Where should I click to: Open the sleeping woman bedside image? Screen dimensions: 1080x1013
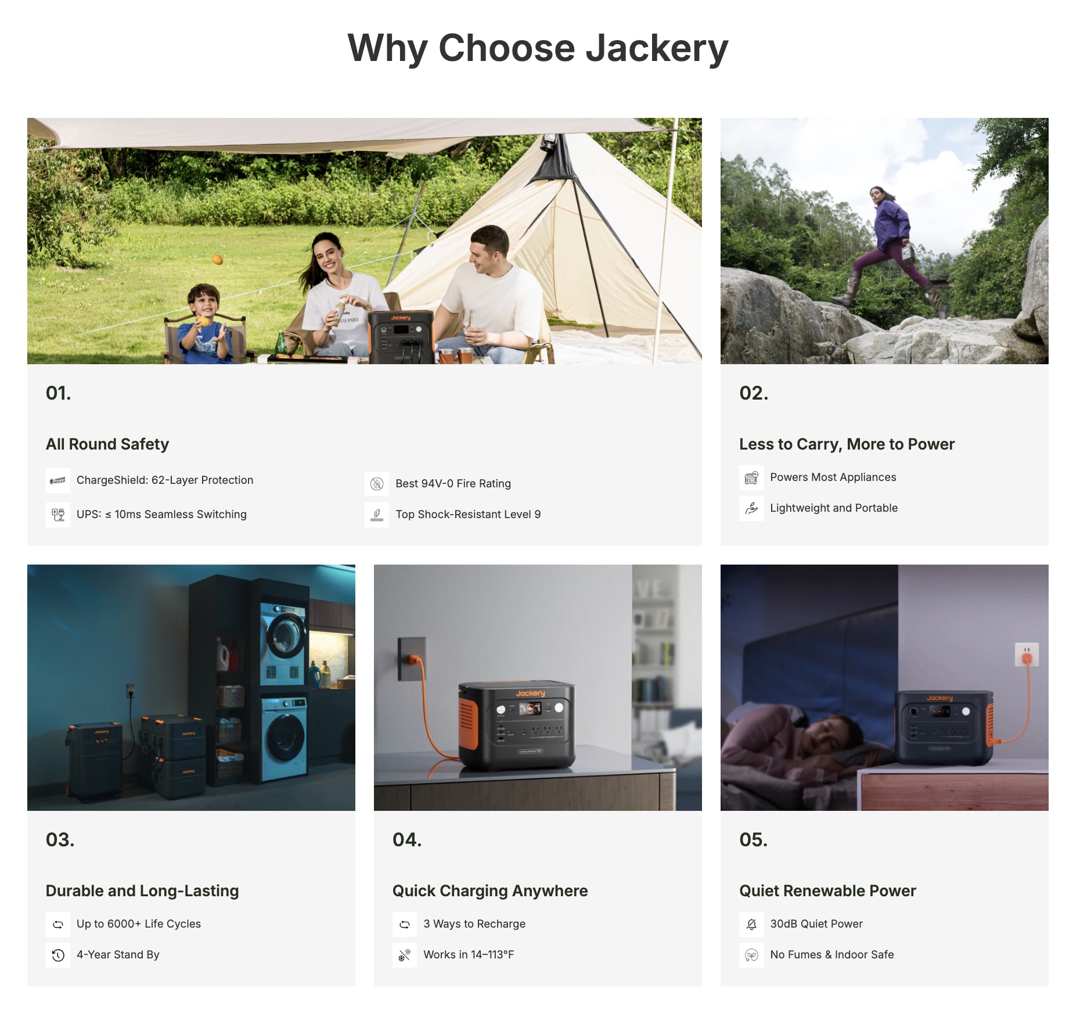click(x=884, y=688)
